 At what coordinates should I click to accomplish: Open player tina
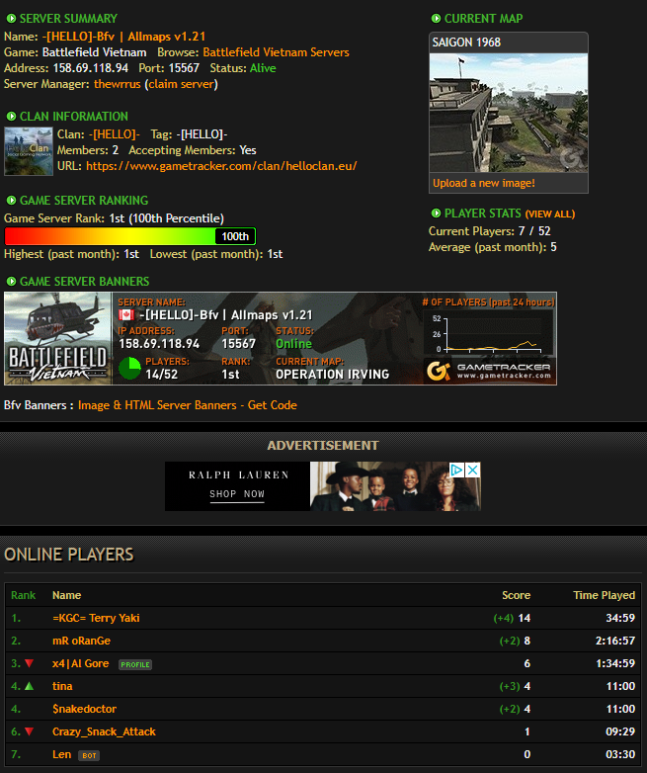(x=62, y=686)
